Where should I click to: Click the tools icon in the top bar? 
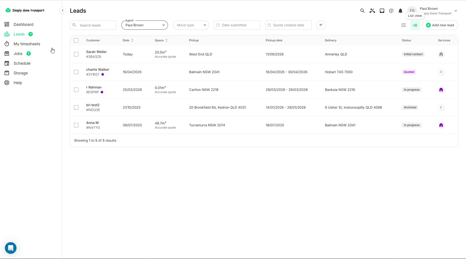click(372, 11)
